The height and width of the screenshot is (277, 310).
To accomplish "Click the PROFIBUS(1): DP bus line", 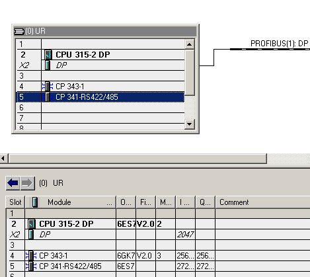I will click(270, 49).
